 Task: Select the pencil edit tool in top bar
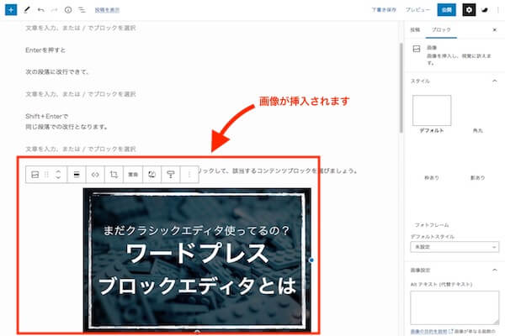[x=27, y=10]
